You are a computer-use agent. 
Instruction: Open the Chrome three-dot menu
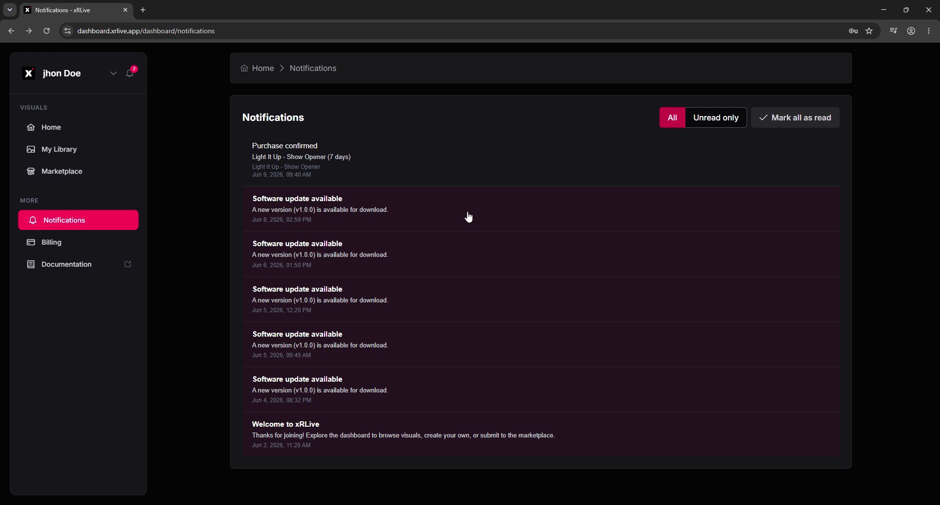pos(929,31)
